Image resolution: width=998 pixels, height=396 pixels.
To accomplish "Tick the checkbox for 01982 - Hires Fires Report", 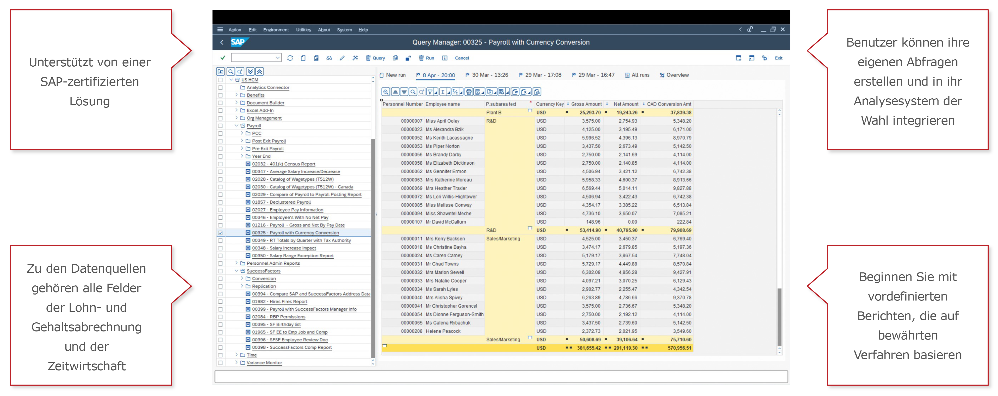I will point(220,302).
